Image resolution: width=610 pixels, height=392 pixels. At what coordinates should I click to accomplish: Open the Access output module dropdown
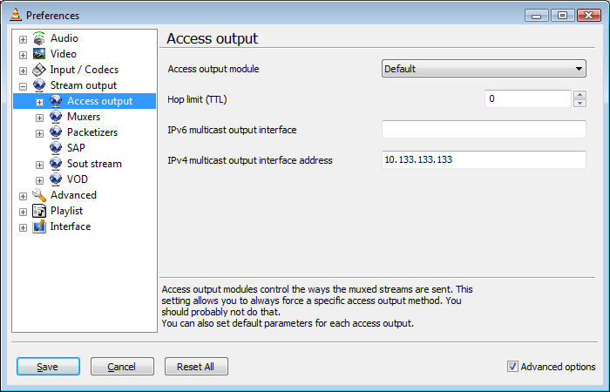click(484, 70)
